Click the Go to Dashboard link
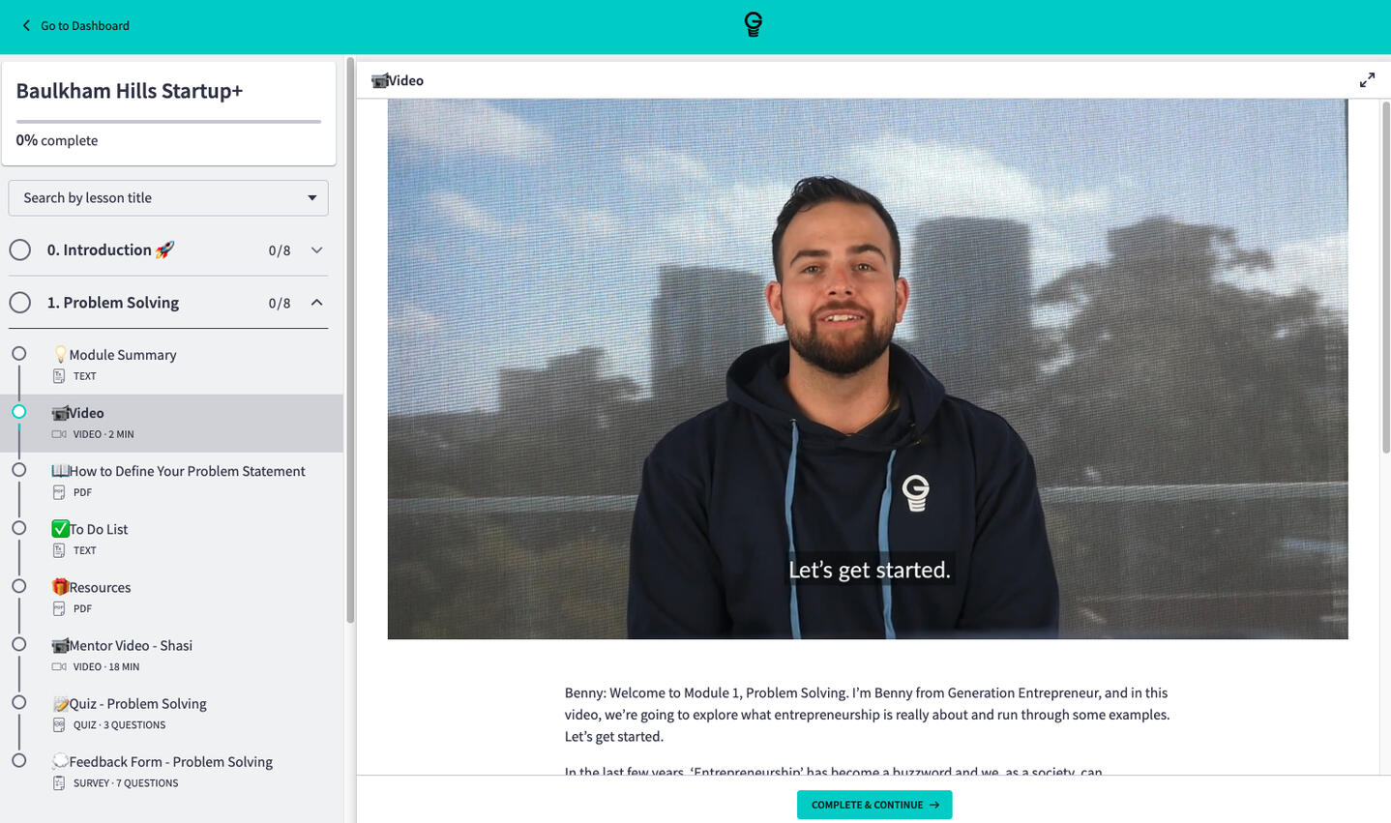The height and width of the screenshot is (823, 1391). pyautogui.click(x=85, y=26)
